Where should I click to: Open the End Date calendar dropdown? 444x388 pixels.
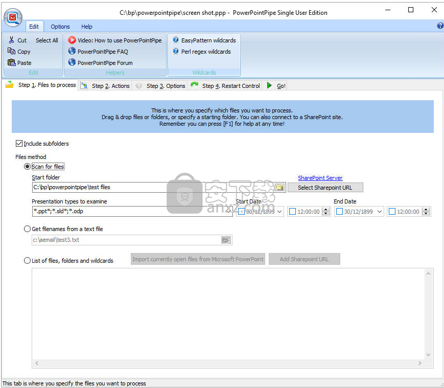380,212
